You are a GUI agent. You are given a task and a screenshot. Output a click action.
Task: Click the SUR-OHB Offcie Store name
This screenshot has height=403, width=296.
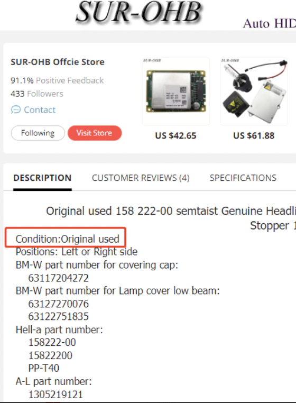point(58,62)
